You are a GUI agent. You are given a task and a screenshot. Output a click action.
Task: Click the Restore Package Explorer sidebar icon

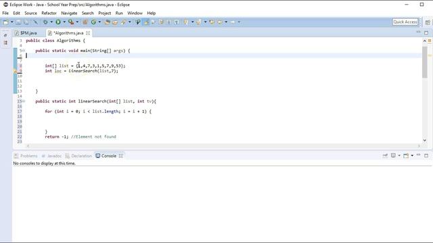pyautogui.click(x=5, y=35)
